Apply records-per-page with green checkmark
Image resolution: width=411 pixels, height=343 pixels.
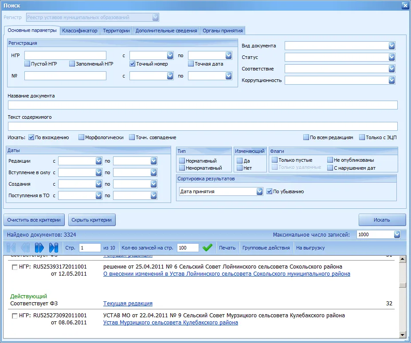(x=207, y=248)
